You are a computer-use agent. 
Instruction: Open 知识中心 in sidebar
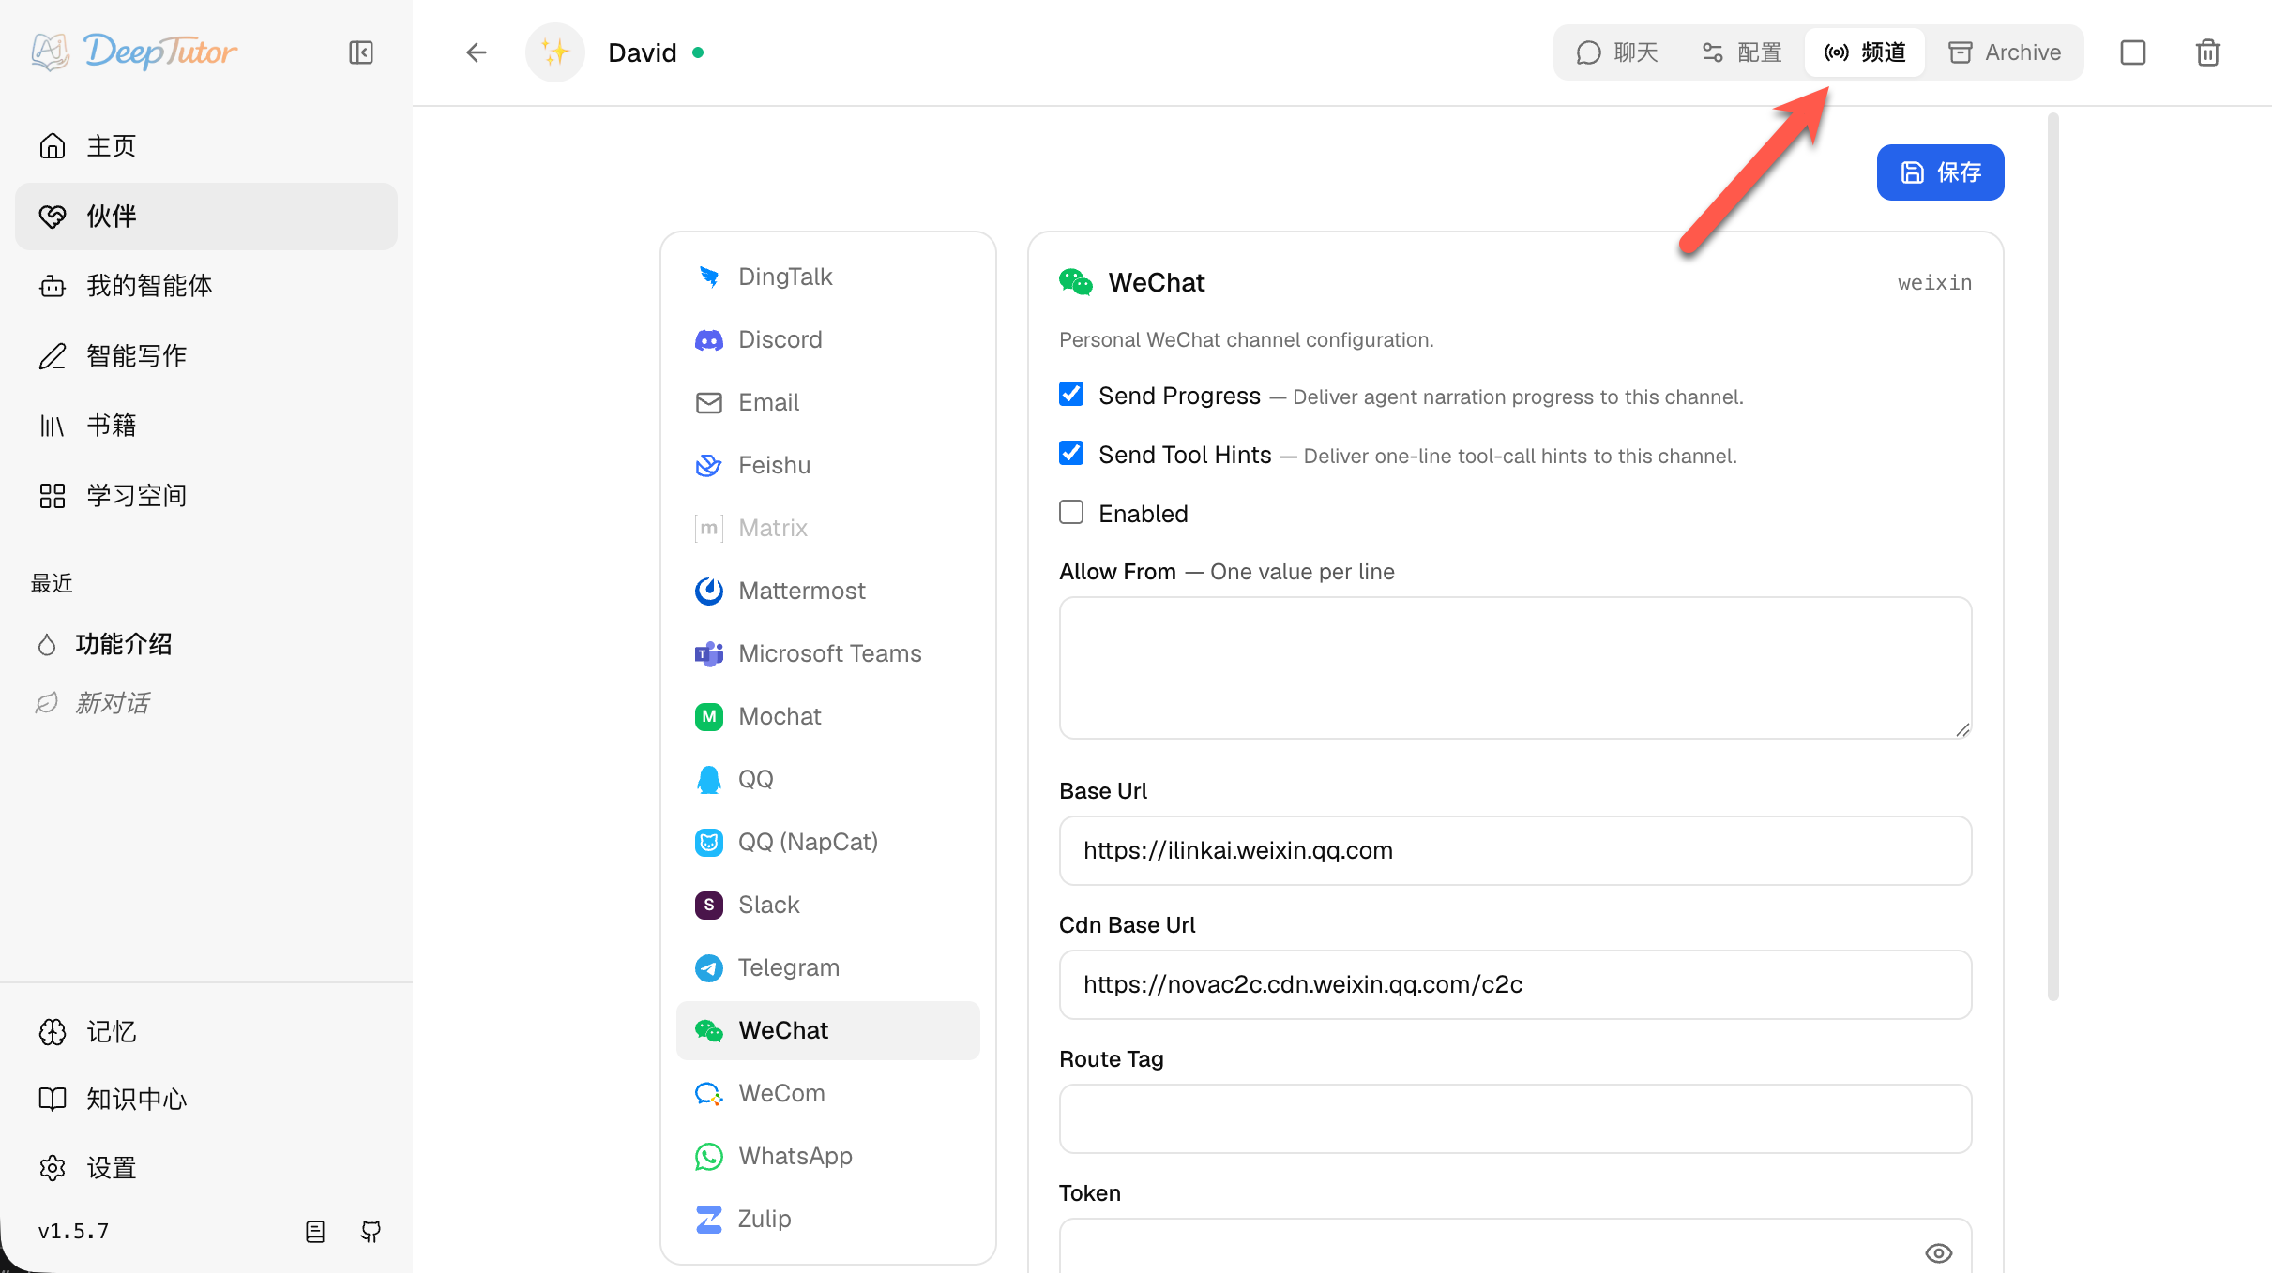point(206,1100)
